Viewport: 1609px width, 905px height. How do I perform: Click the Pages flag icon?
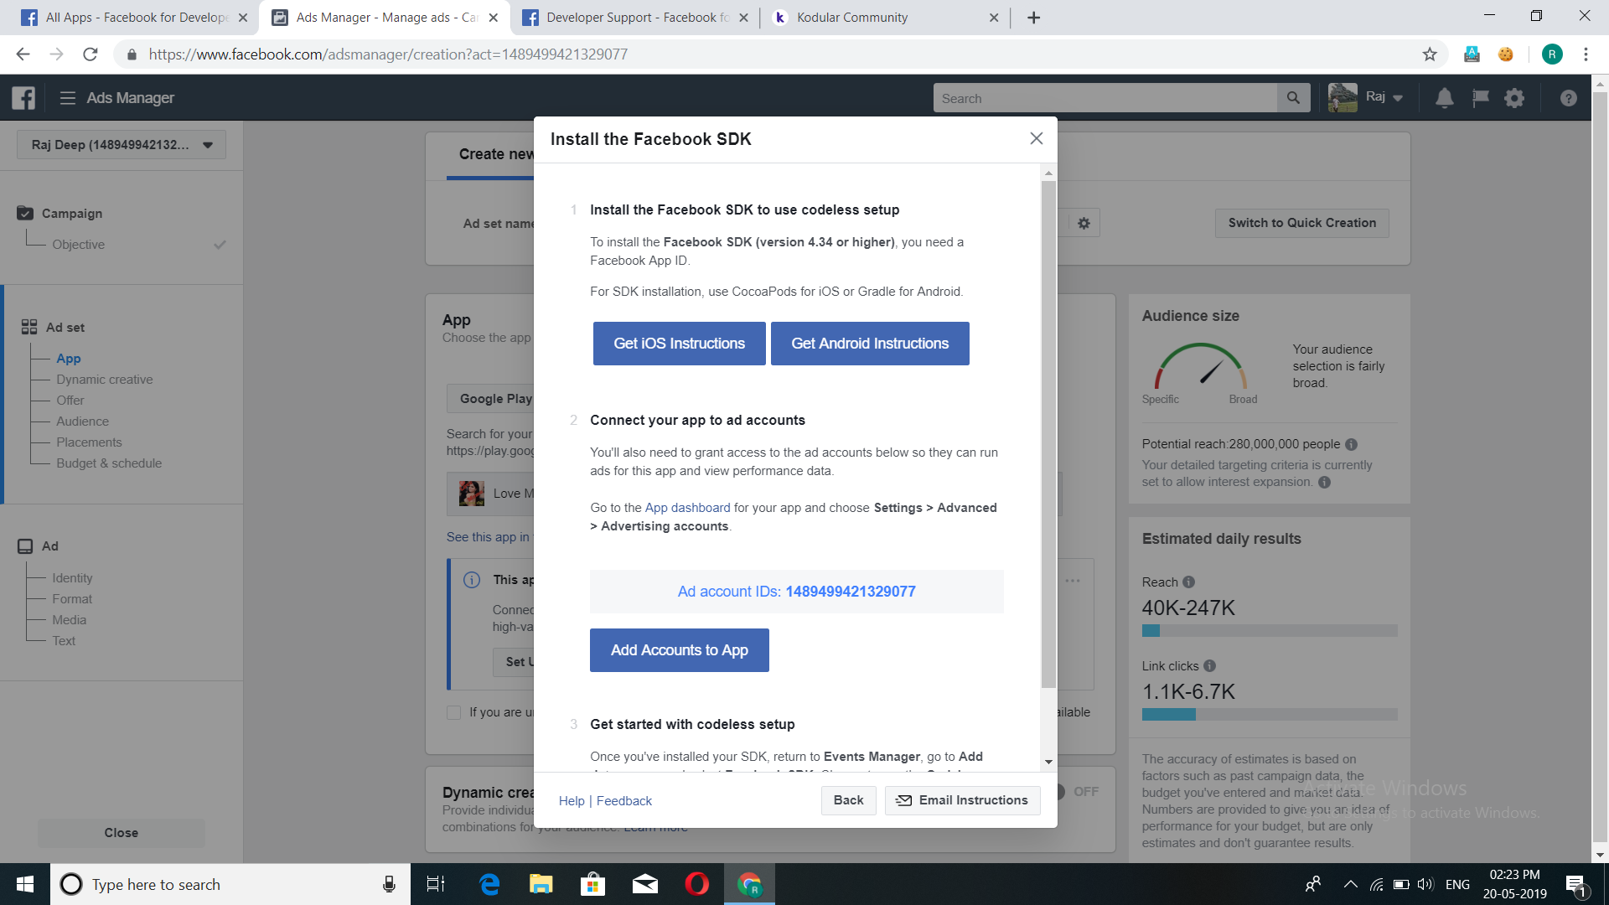pyautogui.click(x=1480, y=98)
